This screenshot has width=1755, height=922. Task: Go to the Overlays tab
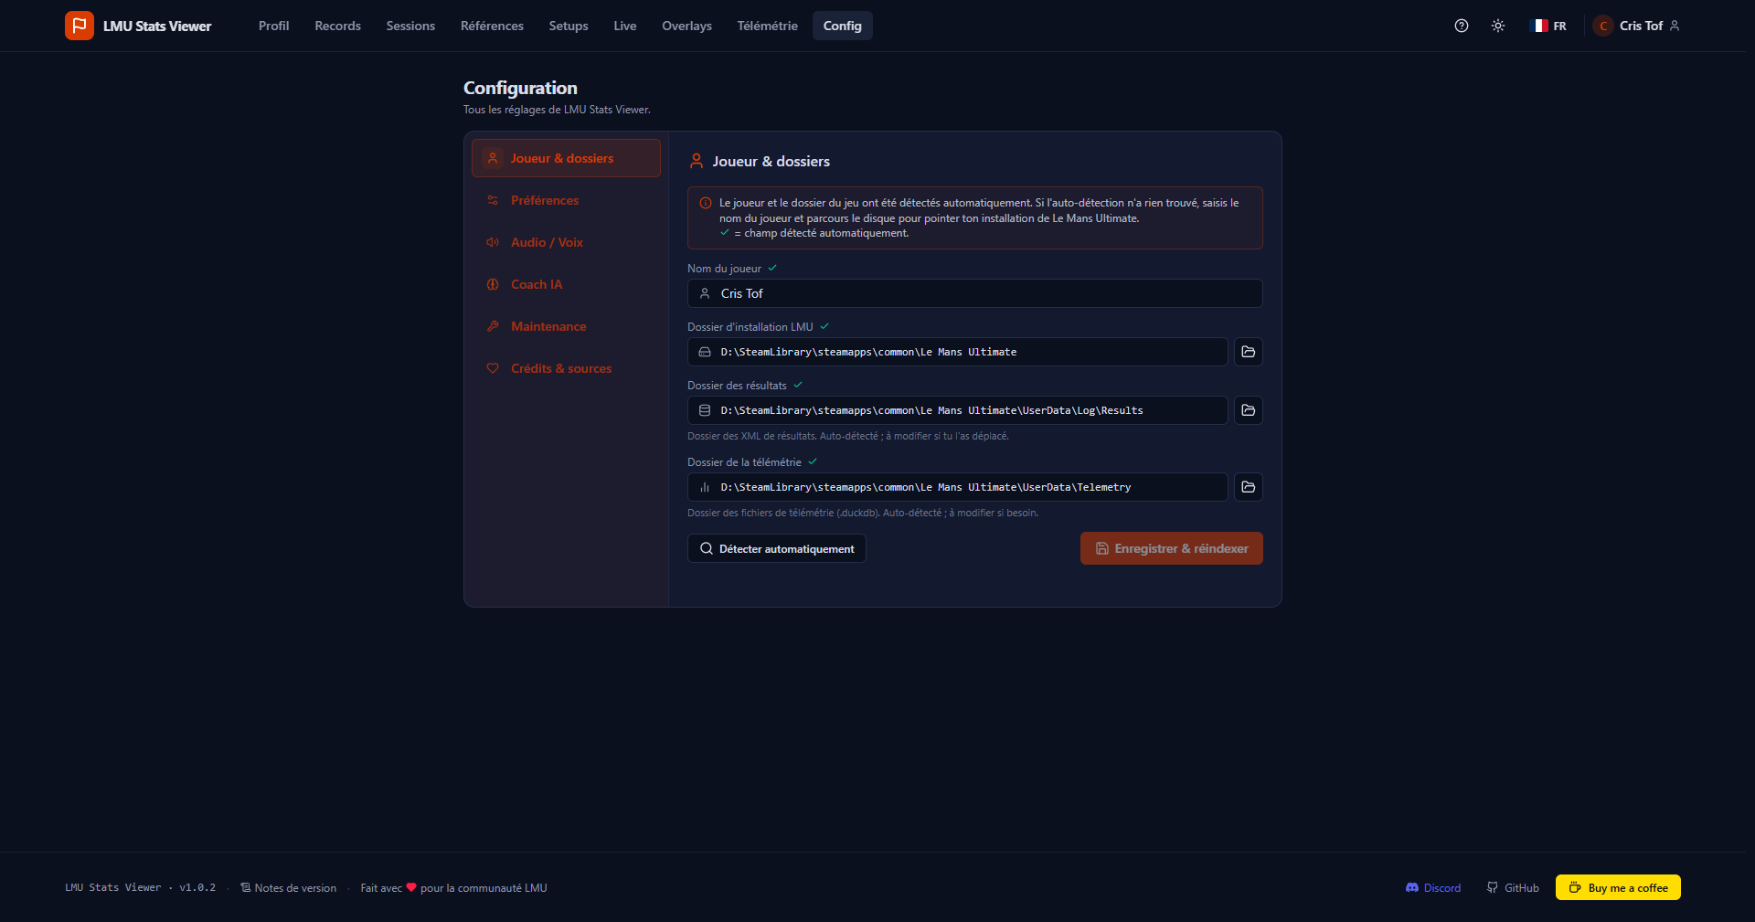coord(686,26)
